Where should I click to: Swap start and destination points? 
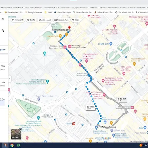pos(3,31)
